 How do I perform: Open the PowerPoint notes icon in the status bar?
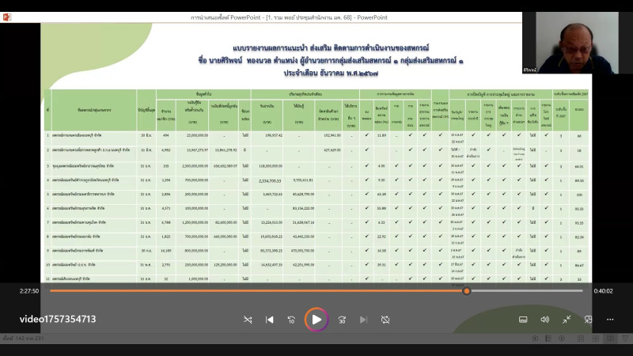point(548,339)
